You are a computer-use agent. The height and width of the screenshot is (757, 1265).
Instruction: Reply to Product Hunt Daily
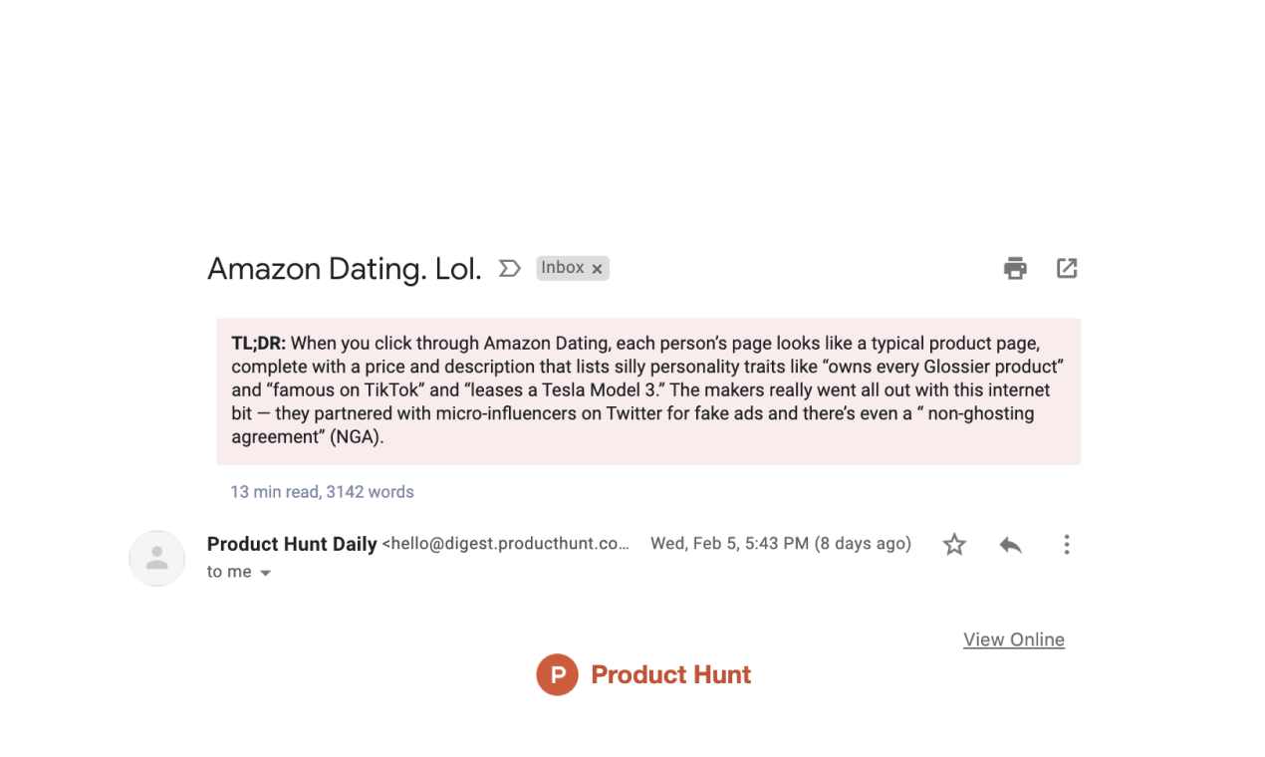[1010, 544]
